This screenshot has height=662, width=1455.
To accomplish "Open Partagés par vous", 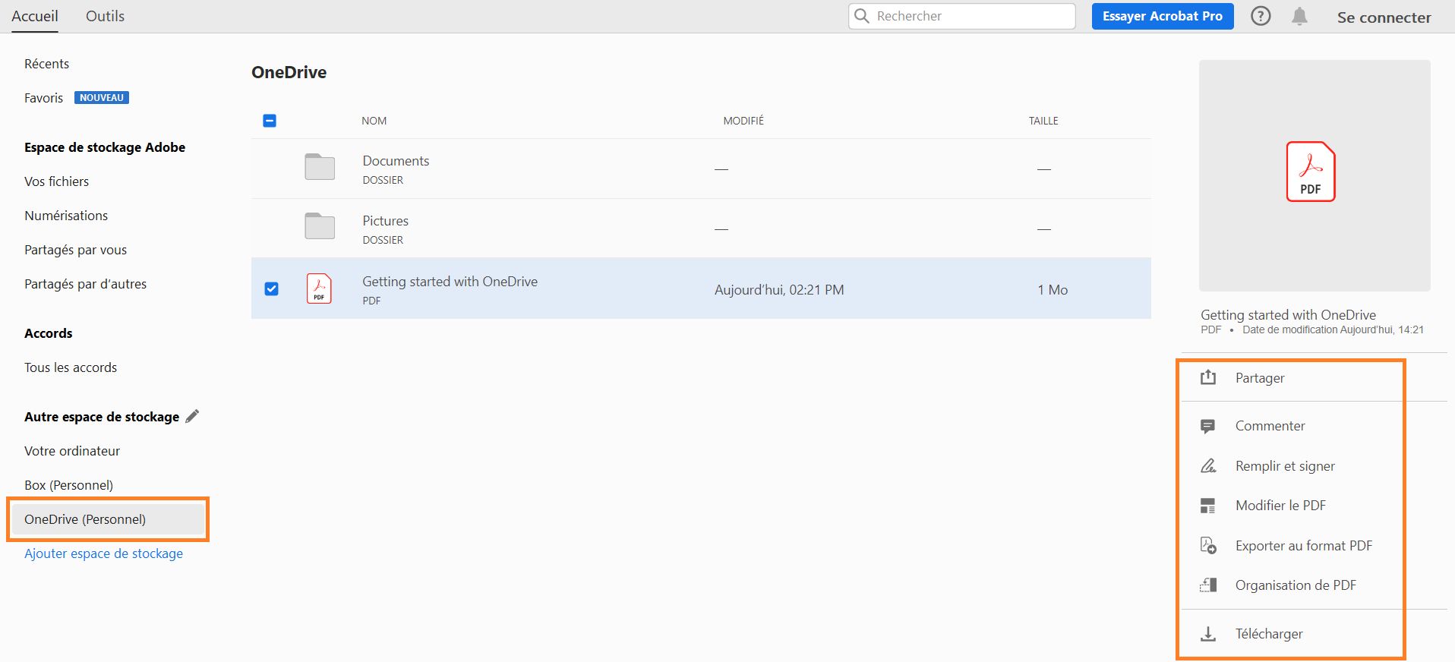I will pyautogui.click(x=75, y=250).
